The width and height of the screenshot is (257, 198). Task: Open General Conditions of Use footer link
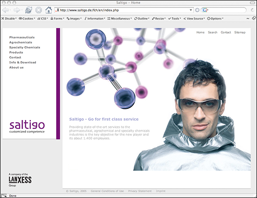[x=107, y=191]
